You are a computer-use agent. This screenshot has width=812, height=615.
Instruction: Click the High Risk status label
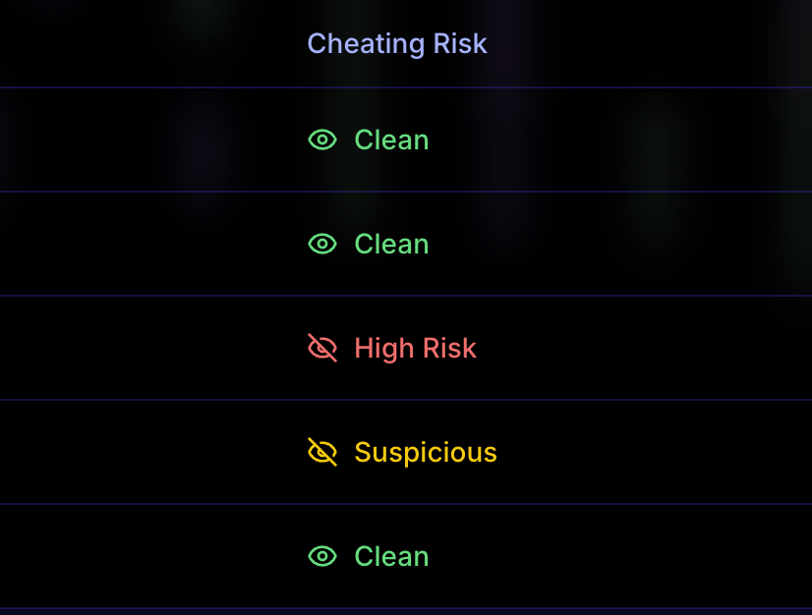[x=415, y=348]
